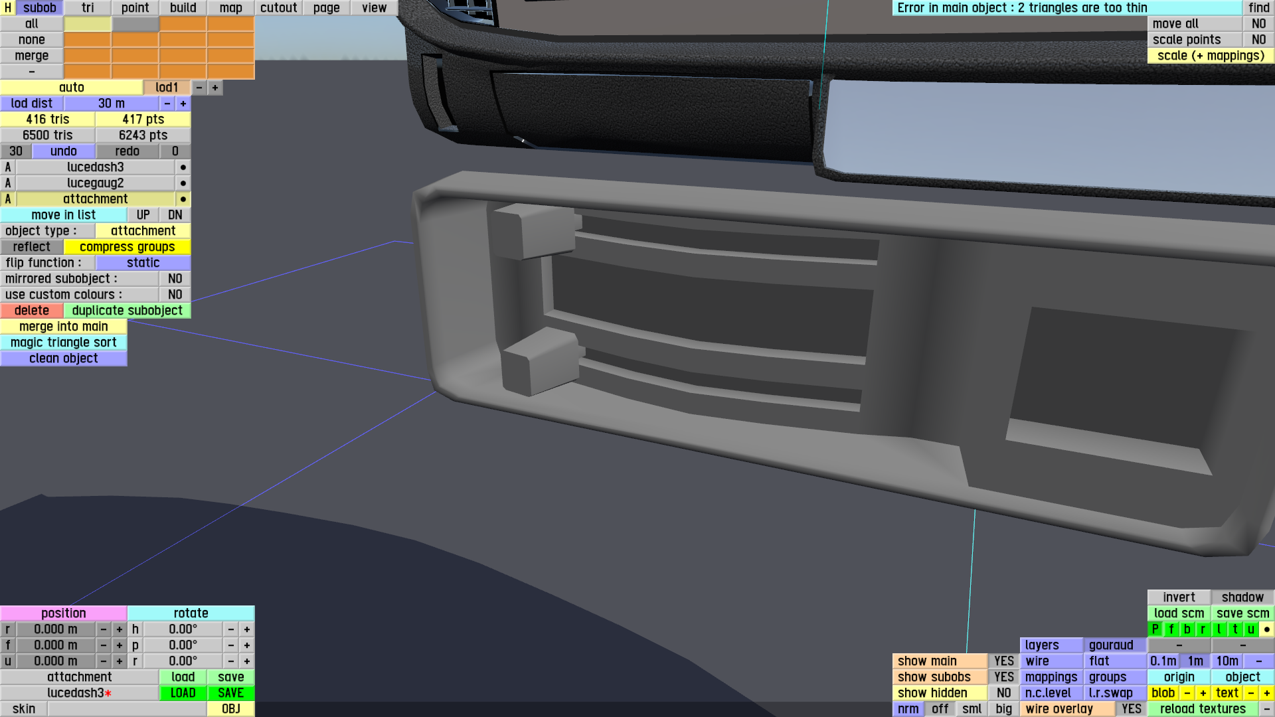Click the dot beside lucedash3 subobject
The width and height of the screenshot is (1275, 717).
[183, 167]
